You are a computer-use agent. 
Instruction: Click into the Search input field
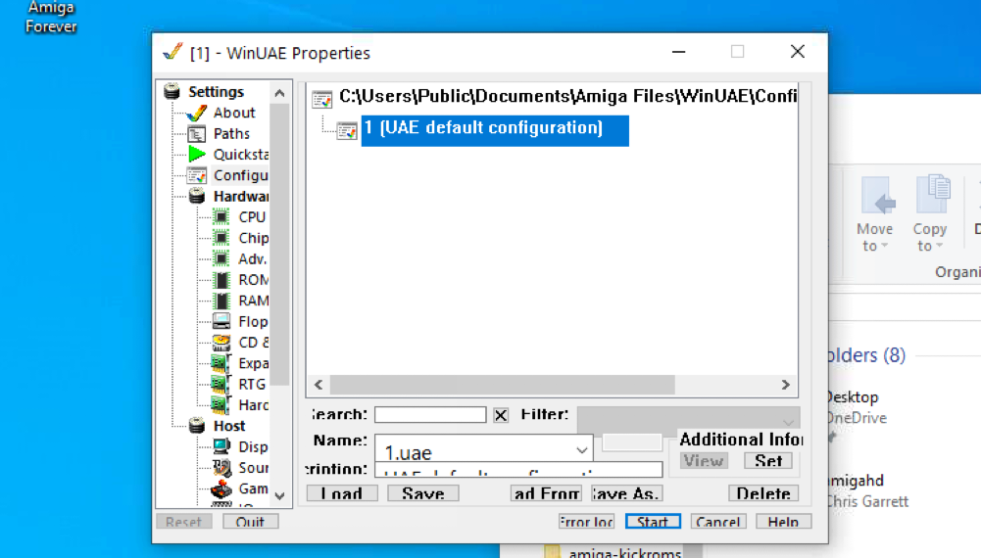point(430,414)
